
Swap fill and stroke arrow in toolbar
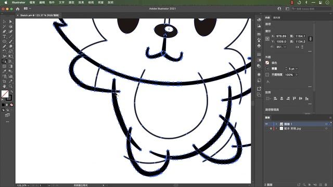(11, 92)
